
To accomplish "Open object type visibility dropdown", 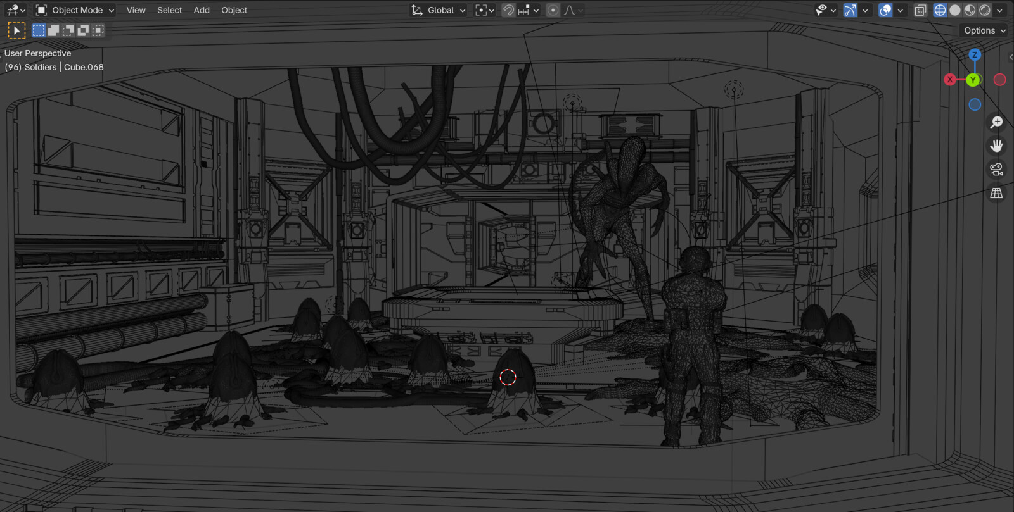I will [826, 10].
